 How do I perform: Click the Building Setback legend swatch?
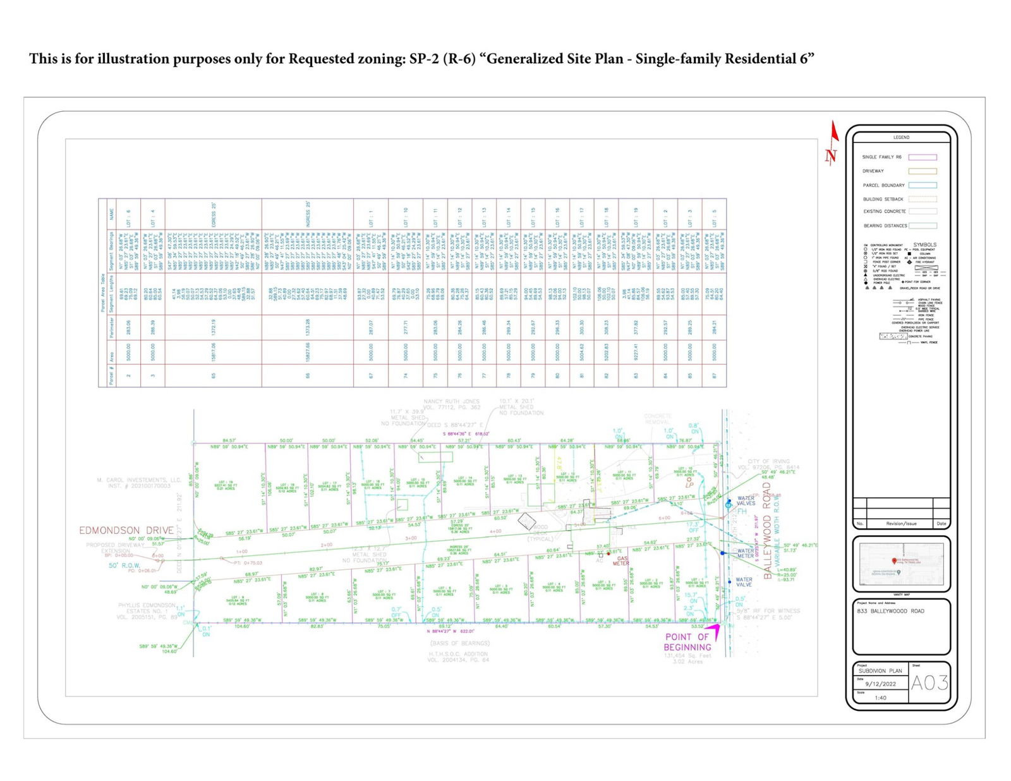[923, 199]
